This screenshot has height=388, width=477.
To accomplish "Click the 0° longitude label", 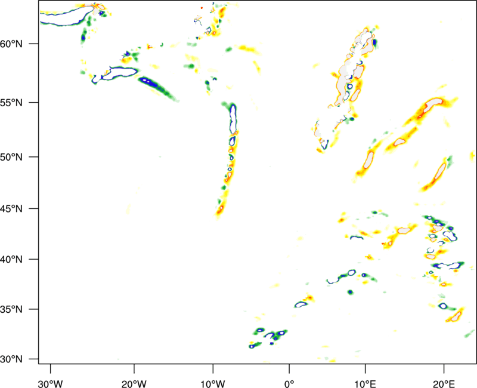I will click(x=289, y=384).
